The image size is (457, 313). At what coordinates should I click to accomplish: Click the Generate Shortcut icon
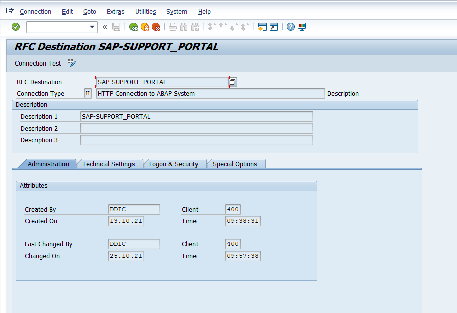(274, 27)
